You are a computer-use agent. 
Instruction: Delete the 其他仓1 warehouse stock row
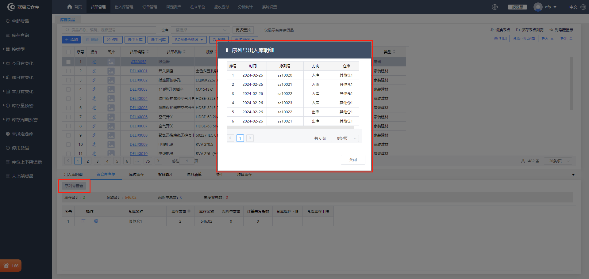coord(83,221)
